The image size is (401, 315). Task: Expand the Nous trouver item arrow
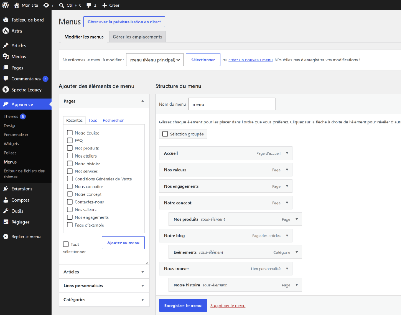coord(287,268)
